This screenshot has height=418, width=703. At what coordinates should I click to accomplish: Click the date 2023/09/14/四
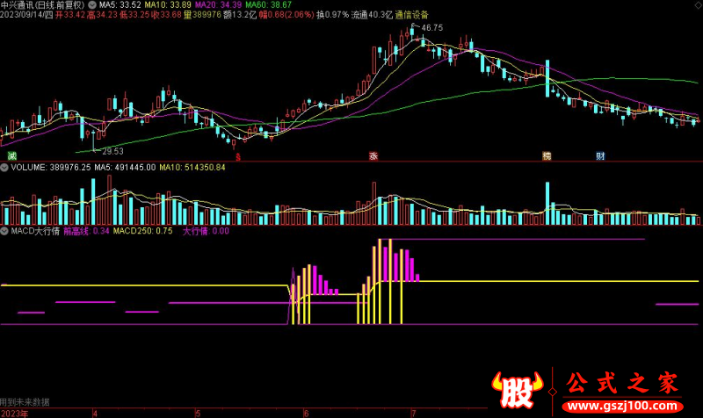coord(26,15)
